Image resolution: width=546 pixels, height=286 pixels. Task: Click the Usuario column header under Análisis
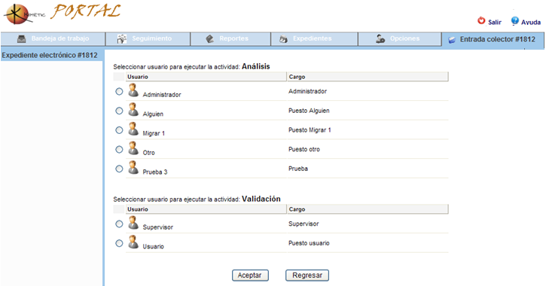206,77
